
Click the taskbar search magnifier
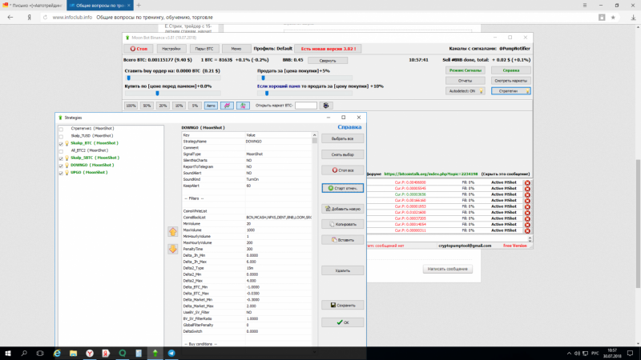[x=24, y=353]
